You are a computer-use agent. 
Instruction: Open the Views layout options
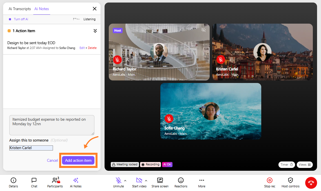pyautogui.click(x=305, y=165)
